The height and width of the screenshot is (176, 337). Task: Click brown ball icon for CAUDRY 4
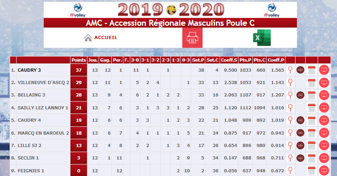pyautogui.click(x=300, y=120)
